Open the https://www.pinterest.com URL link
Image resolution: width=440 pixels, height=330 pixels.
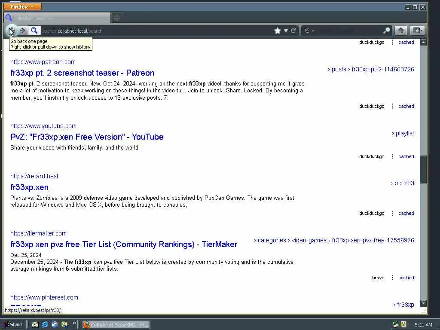(x=44, y=297)
